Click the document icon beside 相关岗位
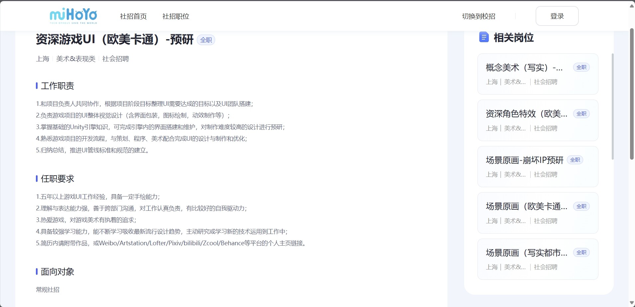The height and width of the screenshot is (307, 635). tap(484, 37)
